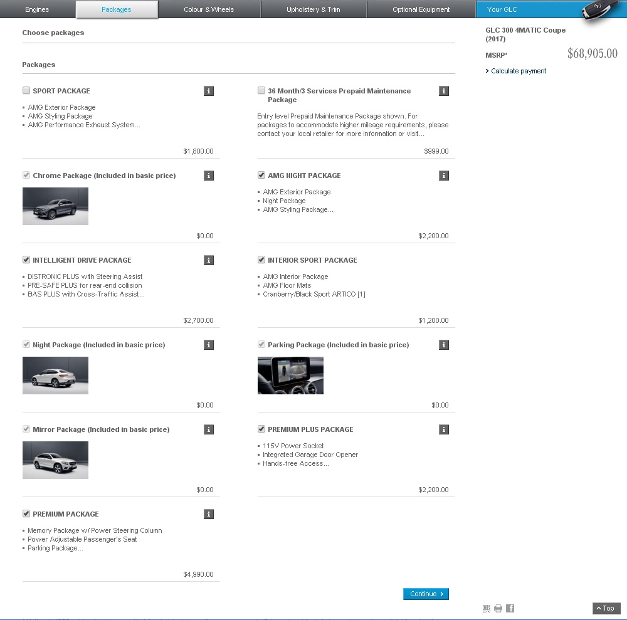The height and width of the screenshot is (620, 627).
Task: Open info for Prepaid Maintenance Package
Action: coord(443,91)
